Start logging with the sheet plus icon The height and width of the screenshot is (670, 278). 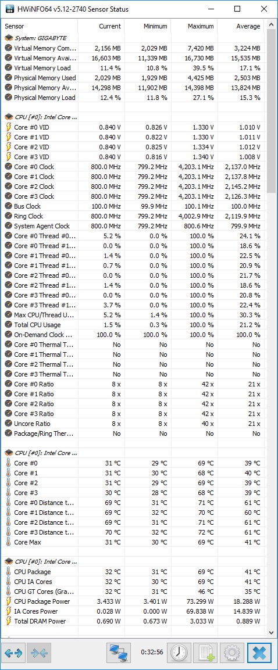205,653
